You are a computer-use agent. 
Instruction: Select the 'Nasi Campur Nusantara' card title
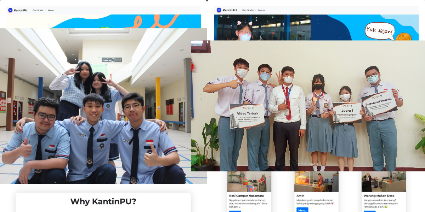[x=246, y=195]
